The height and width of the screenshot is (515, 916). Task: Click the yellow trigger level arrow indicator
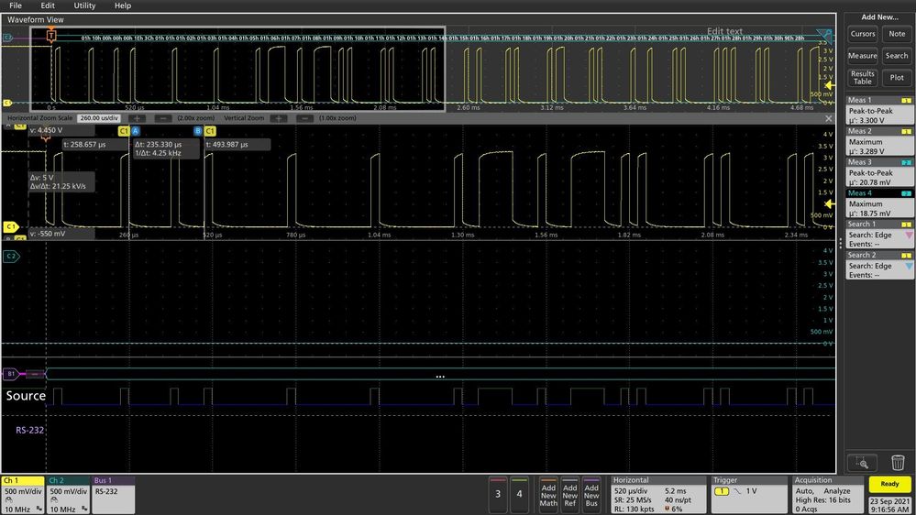(x=829, y=203)
